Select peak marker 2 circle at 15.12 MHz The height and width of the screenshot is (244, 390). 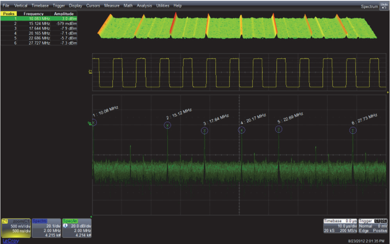pos(167,125)
